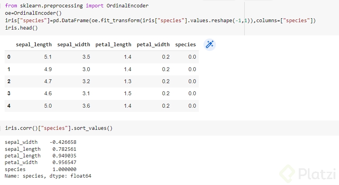Click the sepal_width -0.426658 output line
Viewport: 339px width, 185px height.
[40, 142]
